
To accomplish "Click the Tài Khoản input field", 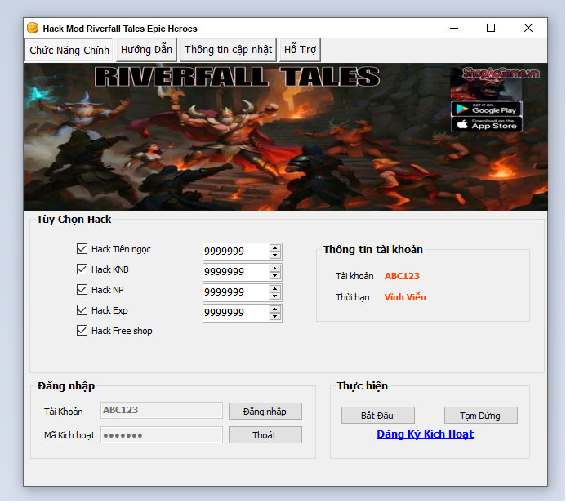I will pyautogui.click(x=162, y=410).
